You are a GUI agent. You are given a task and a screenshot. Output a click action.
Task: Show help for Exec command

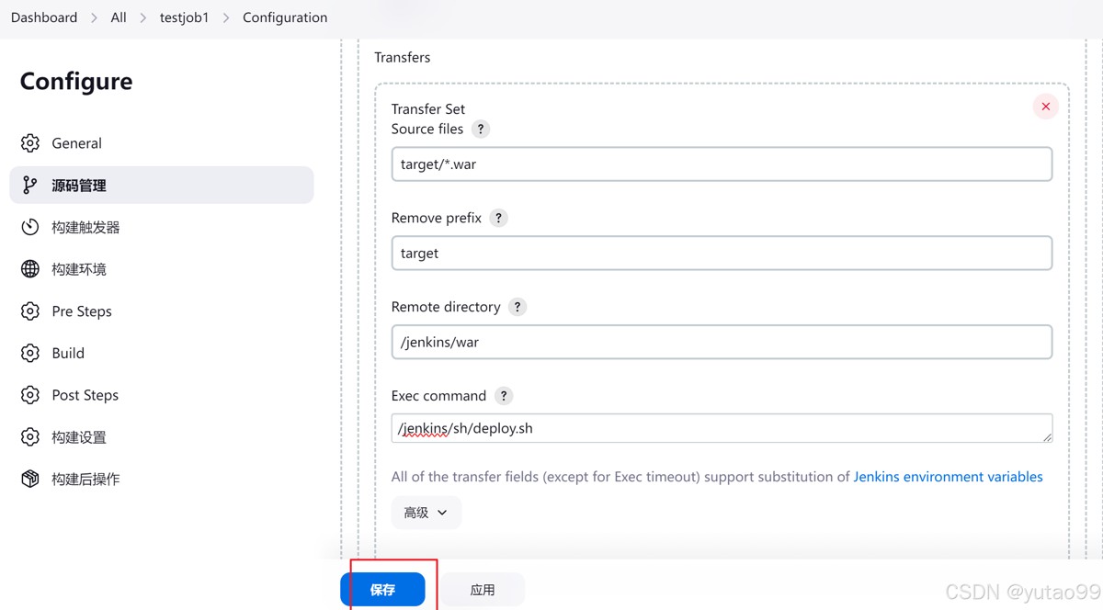(x=504, y=396)
